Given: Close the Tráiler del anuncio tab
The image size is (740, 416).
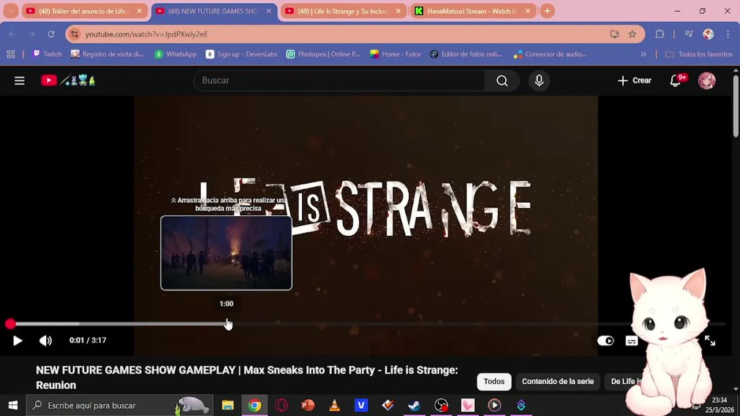Looking at the screenshot, I should pos(139,11).
